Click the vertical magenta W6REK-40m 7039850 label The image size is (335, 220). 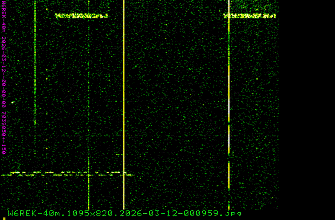(4, 77)
